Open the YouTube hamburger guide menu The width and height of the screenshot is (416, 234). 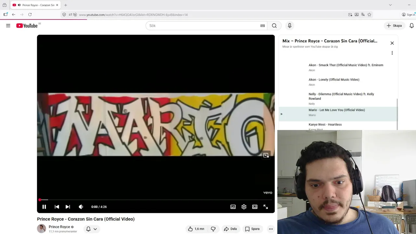[8, 26]
